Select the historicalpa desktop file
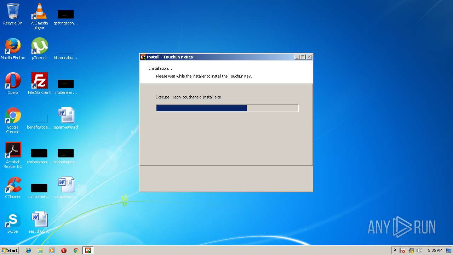Viewport: 453px width, 255px height. coord(65,52)
